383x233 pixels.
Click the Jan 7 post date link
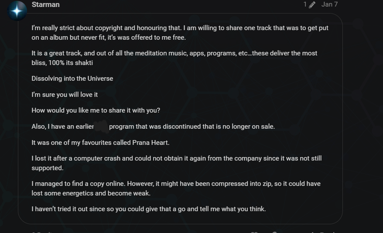tap(329, 4)
